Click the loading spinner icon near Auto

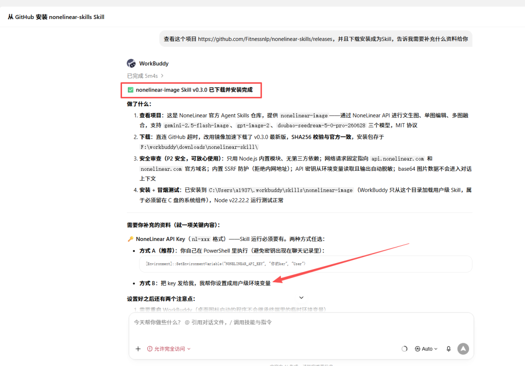pyautogui.click(x=404, y=349)
